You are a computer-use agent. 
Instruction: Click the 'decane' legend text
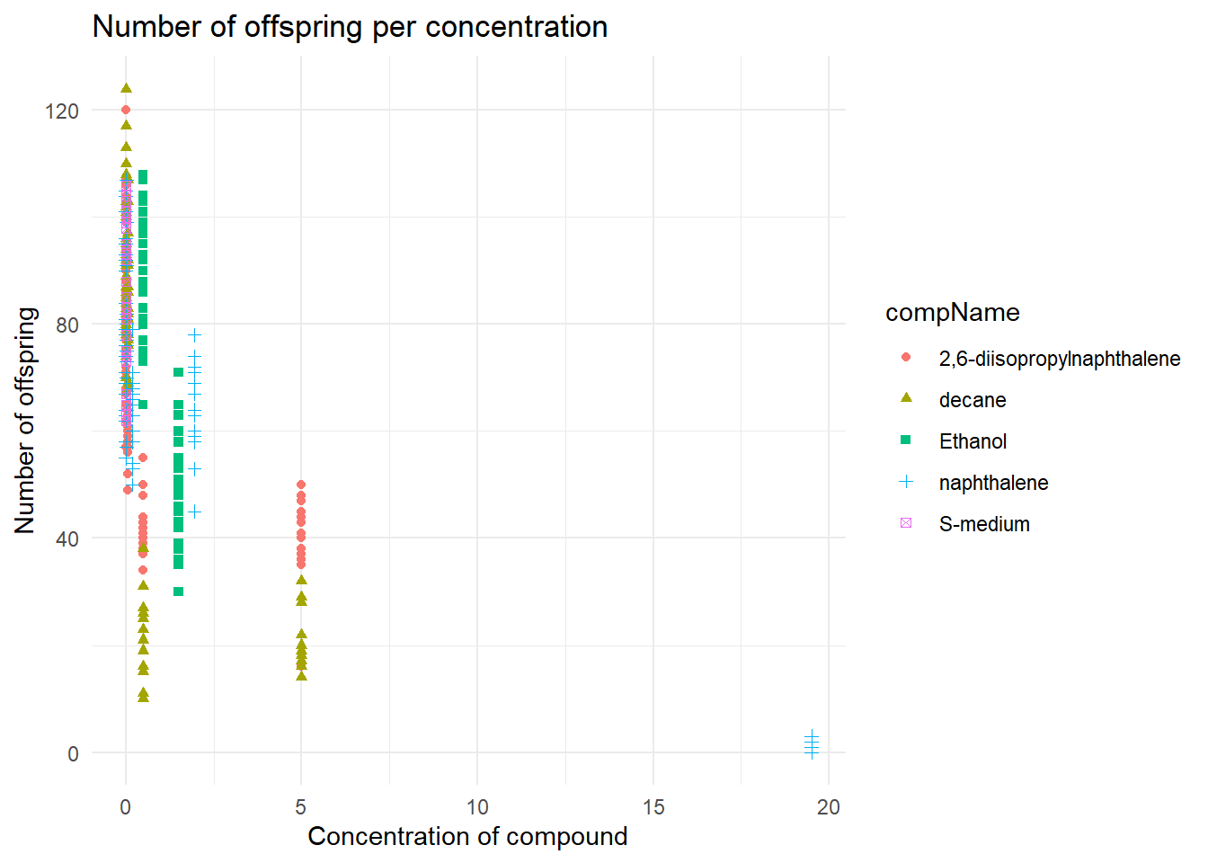972,400
